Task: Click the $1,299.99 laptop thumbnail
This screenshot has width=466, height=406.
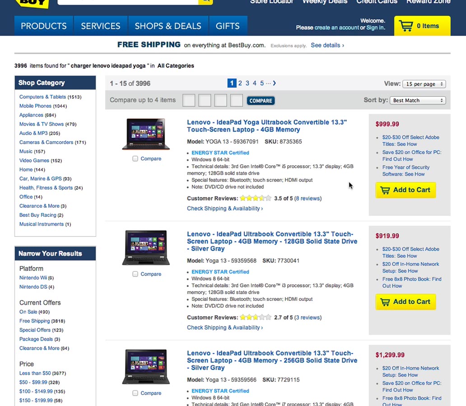Action: 146,366
